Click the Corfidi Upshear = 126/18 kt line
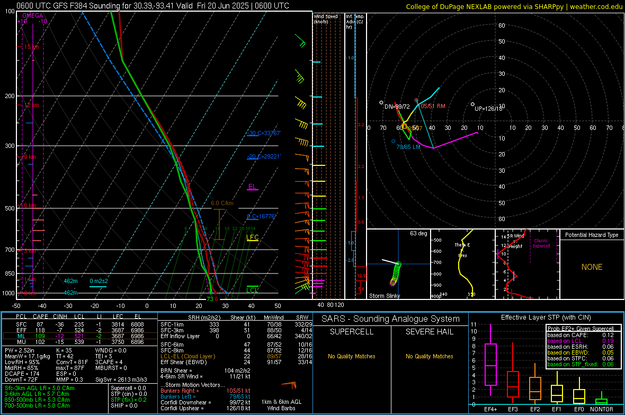The image size is (625, 415). tap(206, 408)
